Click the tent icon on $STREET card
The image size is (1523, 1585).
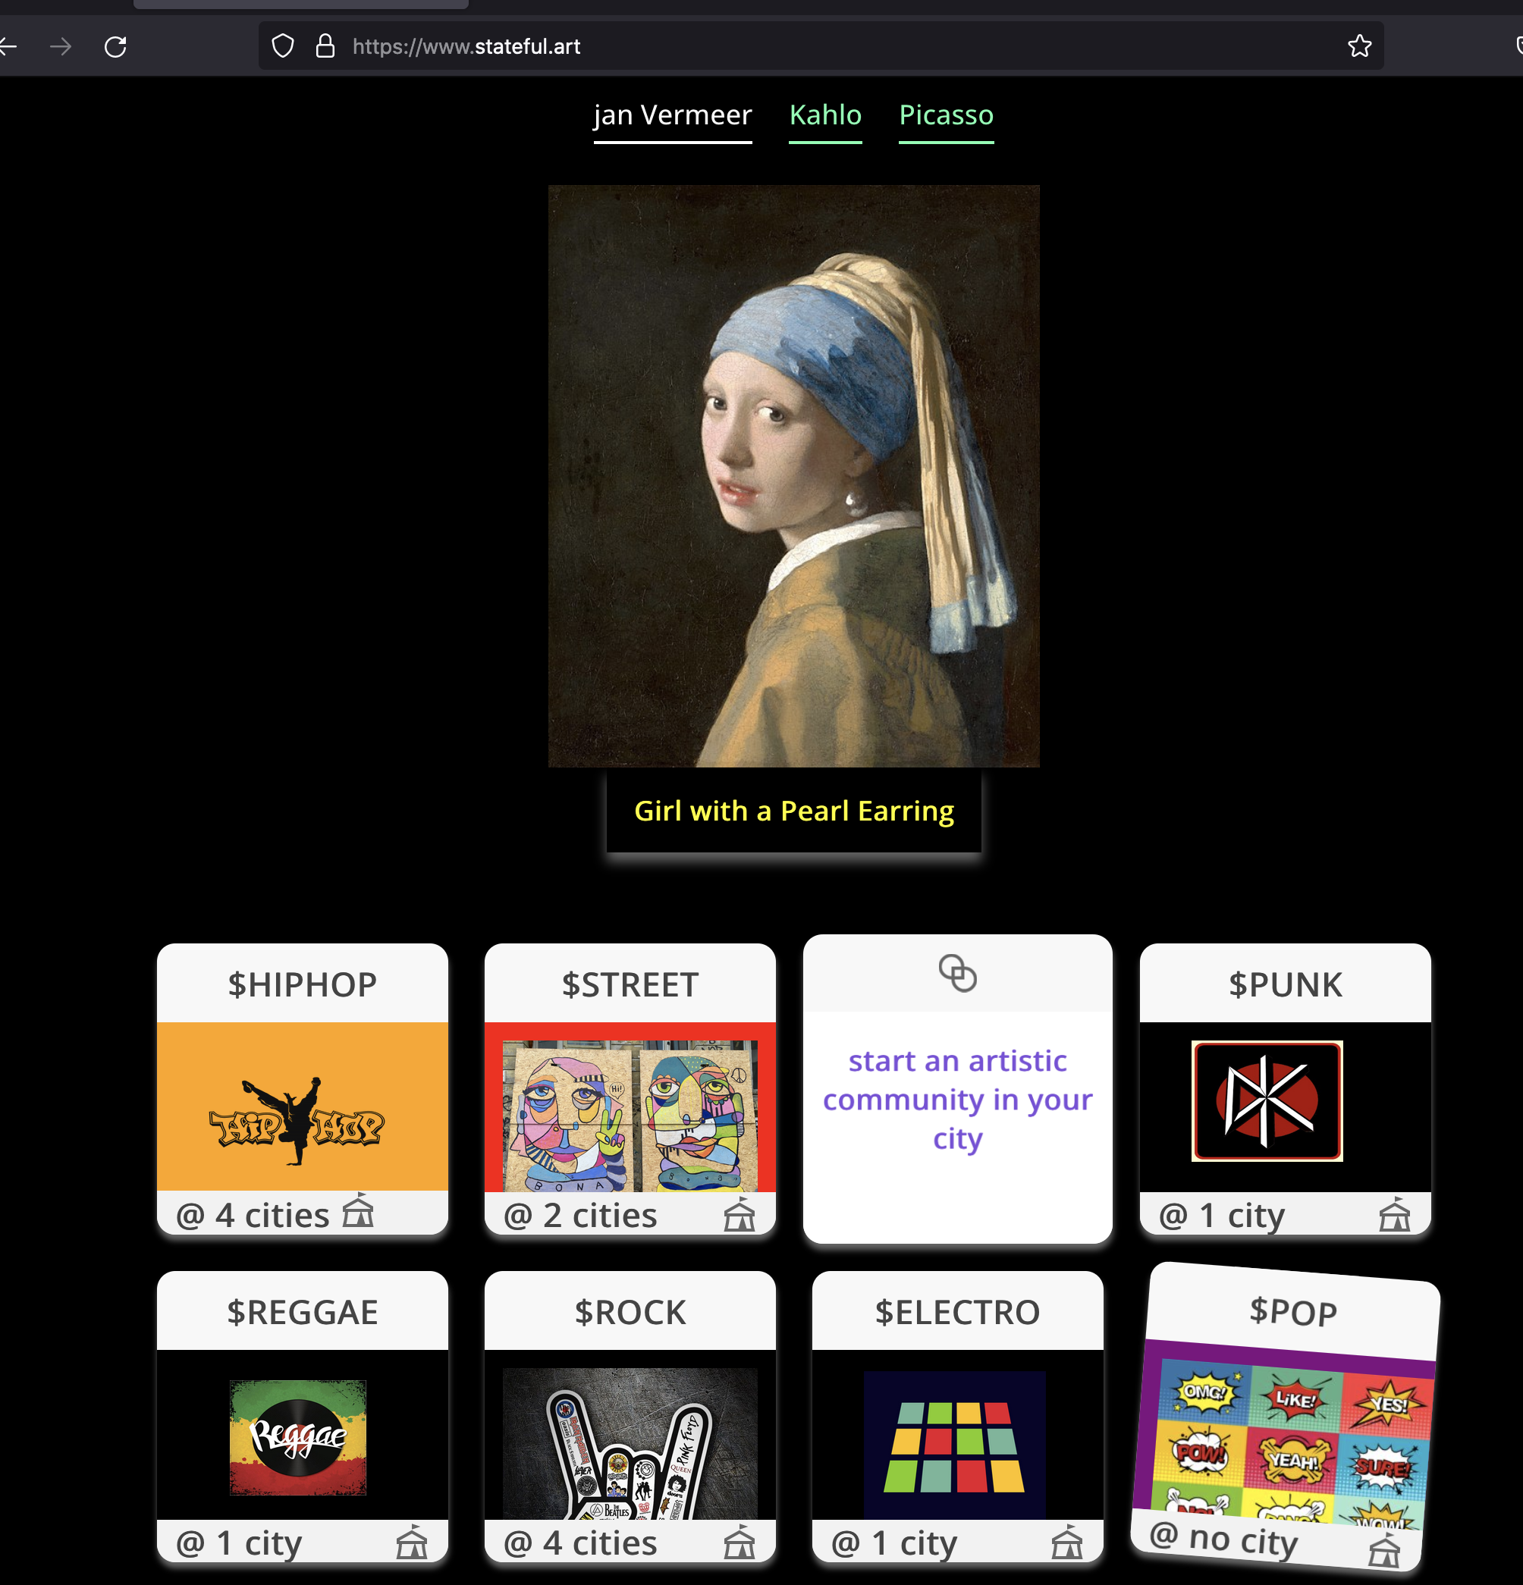[x=740, y=1216]
